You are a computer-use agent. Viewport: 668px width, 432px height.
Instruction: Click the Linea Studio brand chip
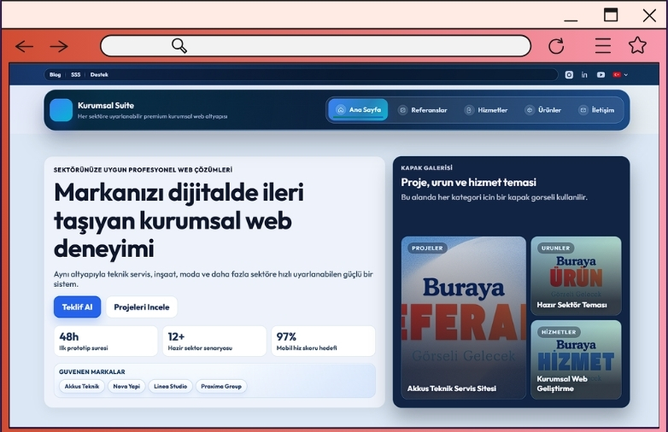[170, 387]
